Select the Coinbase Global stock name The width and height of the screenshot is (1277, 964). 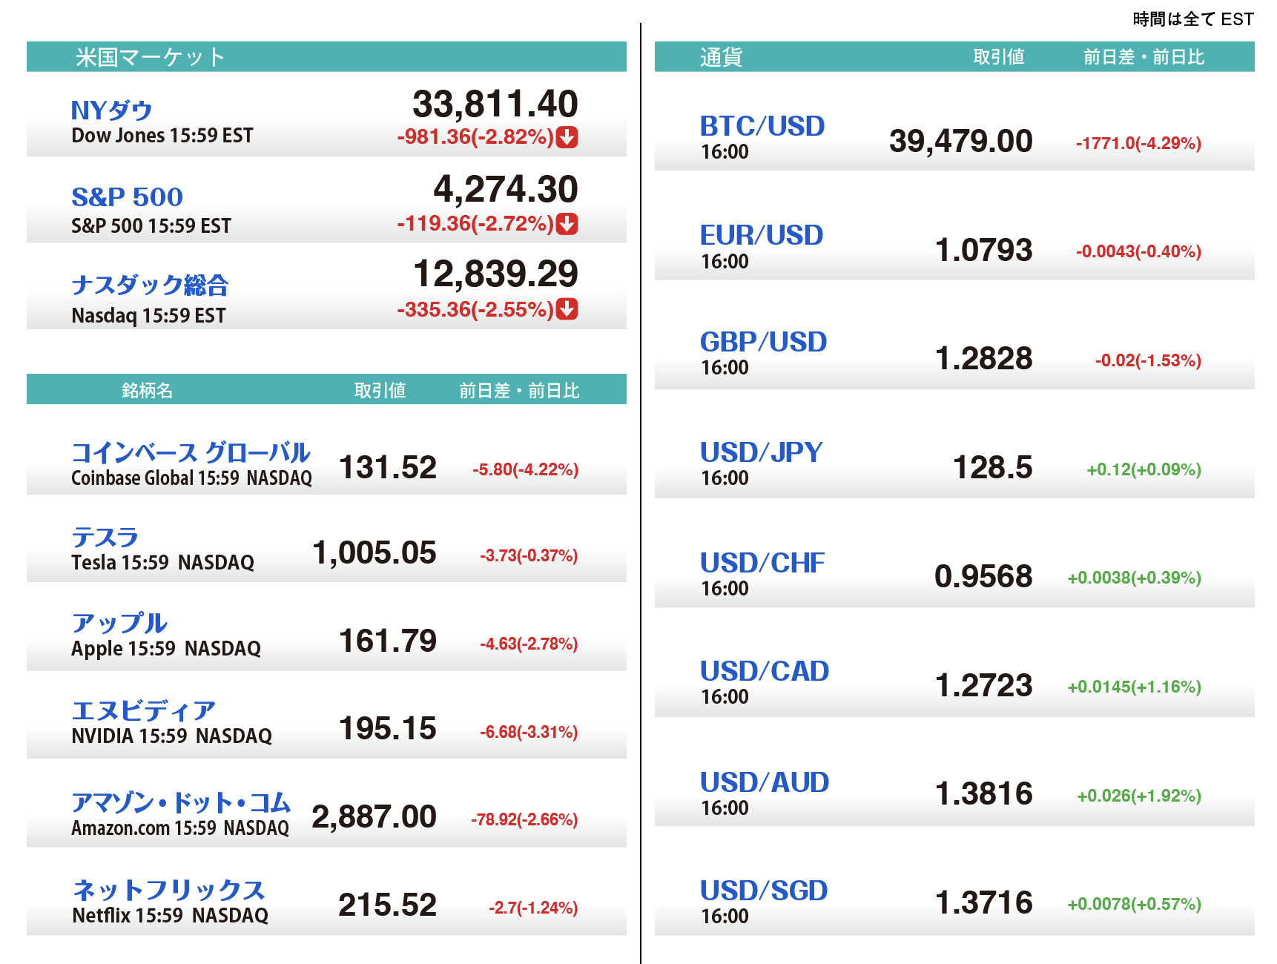pos(191,452)
